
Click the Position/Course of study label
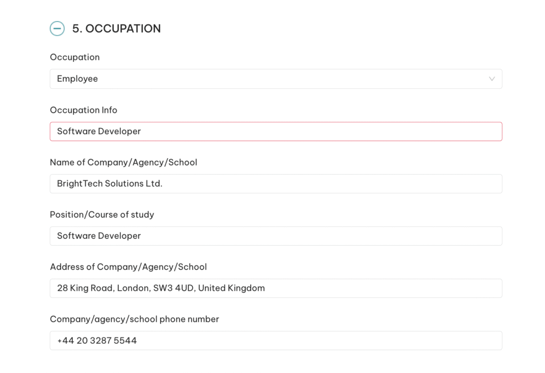(x=102, y=214)
